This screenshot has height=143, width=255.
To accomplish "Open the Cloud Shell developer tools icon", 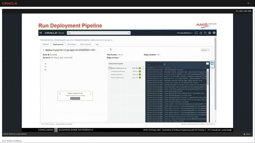I will tap(196, 33).
